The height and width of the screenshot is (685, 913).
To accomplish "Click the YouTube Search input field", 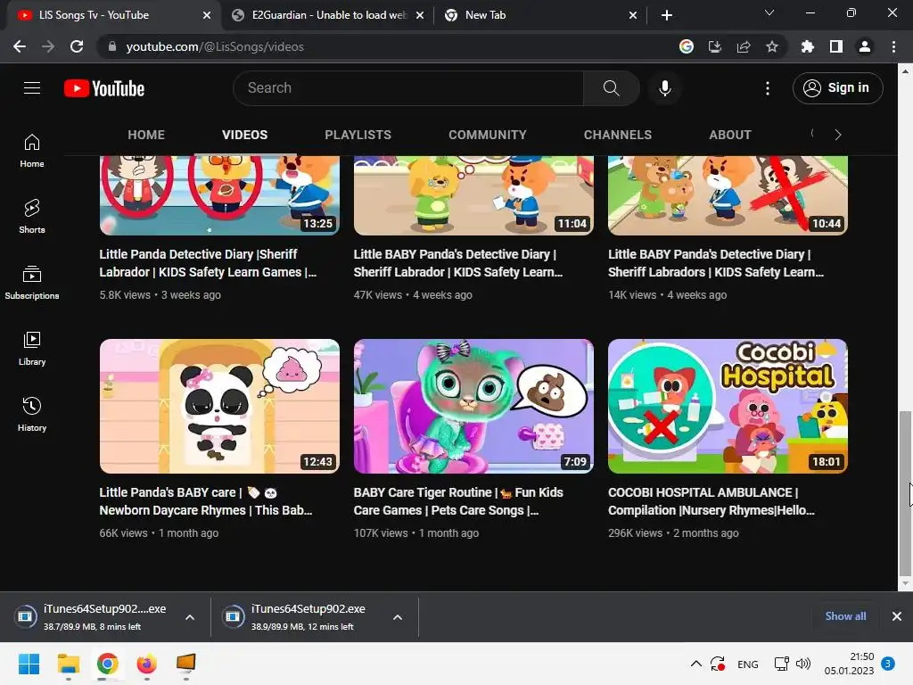I will pyautogui.click(x=408, y=88).
